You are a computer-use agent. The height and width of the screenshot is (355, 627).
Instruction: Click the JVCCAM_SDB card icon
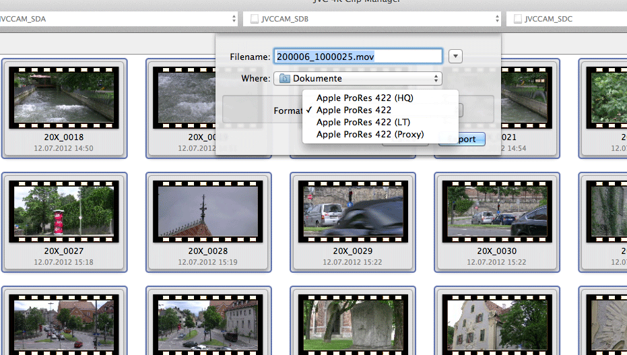255,19
